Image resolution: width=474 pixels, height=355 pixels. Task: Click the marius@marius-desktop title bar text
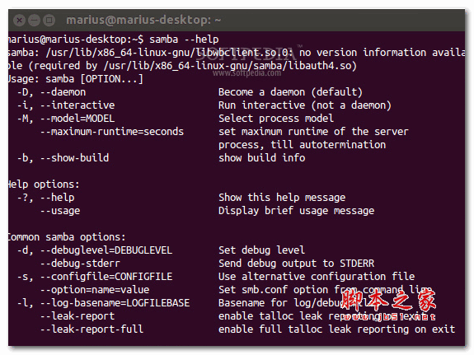143,21
